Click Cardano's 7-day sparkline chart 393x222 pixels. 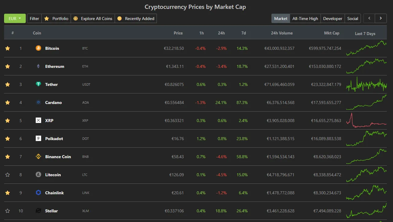click(x=366, y=102)
